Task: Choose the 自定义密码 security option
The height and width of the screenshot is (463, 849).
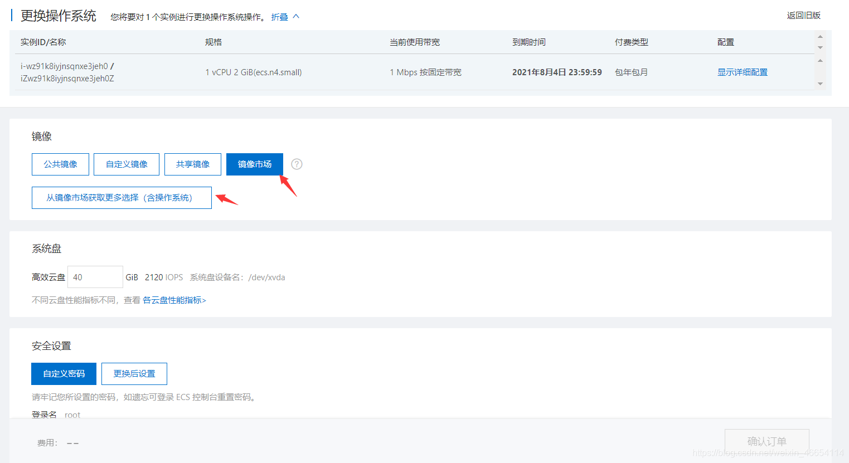Action: click(64, 374)
